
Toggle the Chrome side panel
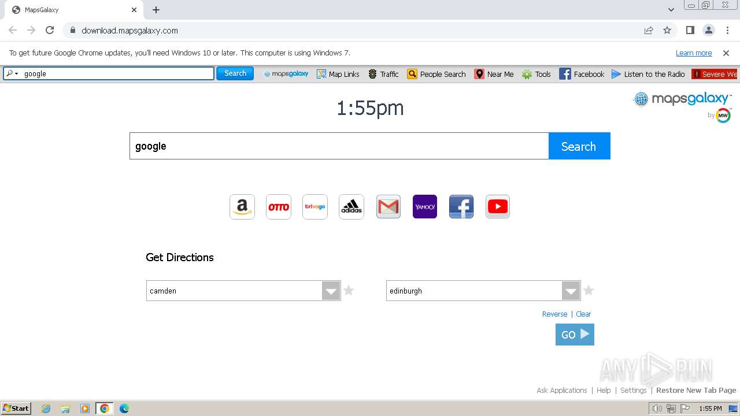tap(690, 30)
